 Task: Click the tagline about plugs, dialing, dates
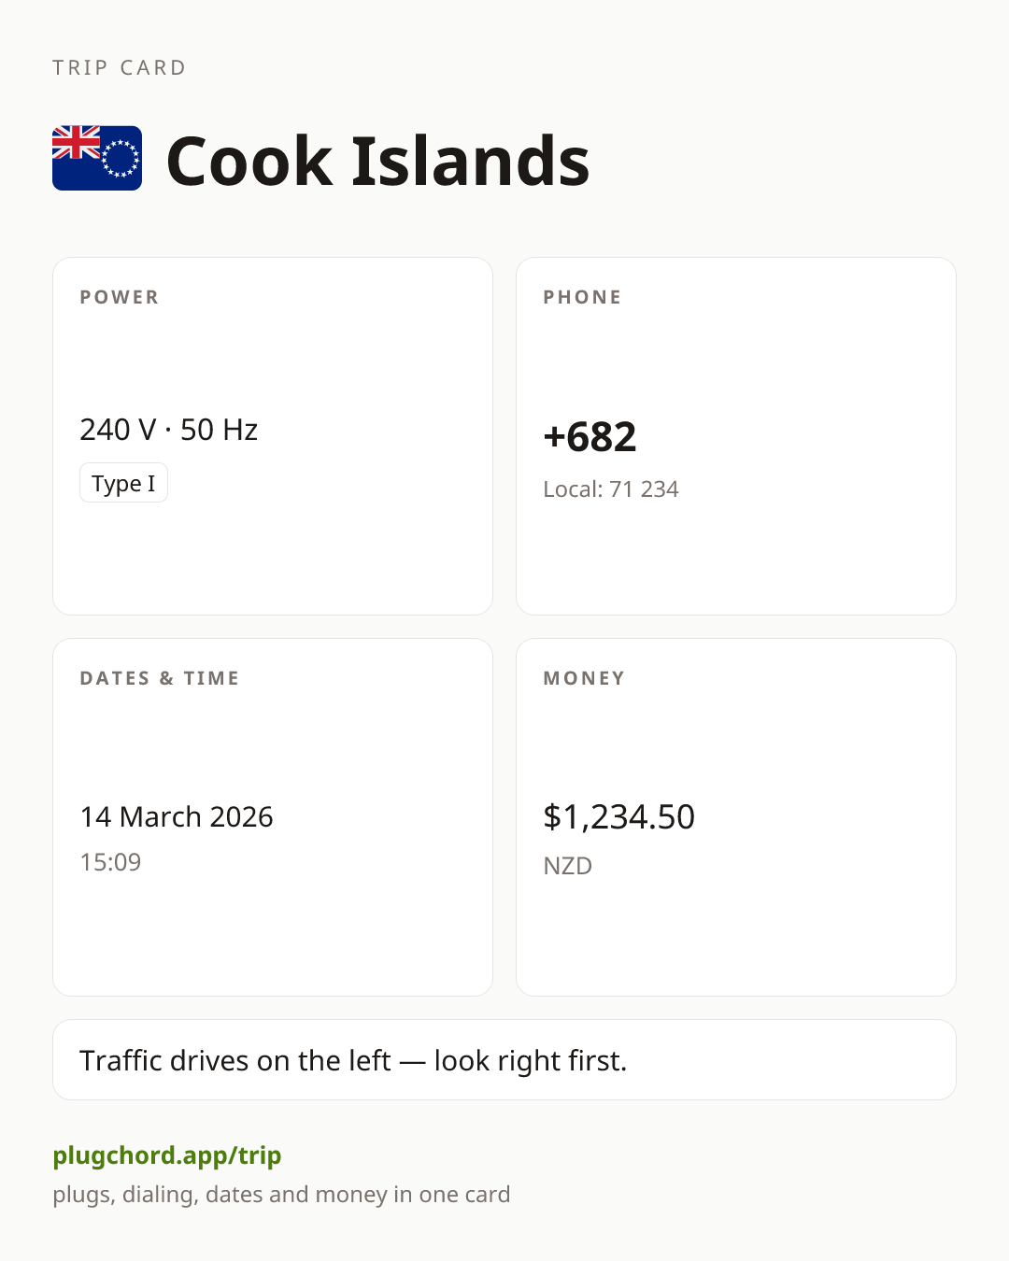coord(281,1195)
